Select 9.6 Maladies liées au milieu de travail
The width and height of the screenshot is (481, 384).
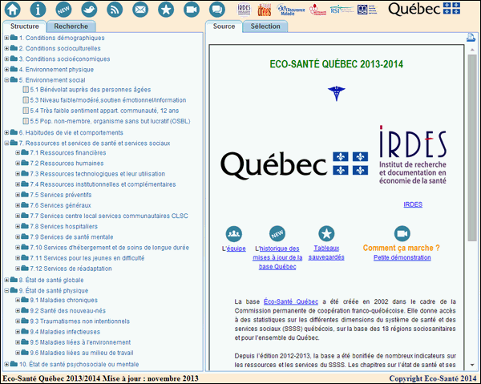(x=82, y=353)
